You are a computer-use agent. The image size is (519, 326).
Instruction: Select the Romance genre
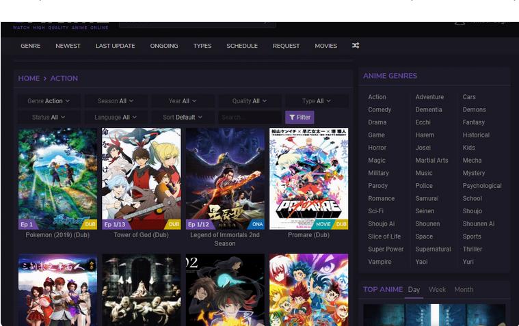coord(382,199)
